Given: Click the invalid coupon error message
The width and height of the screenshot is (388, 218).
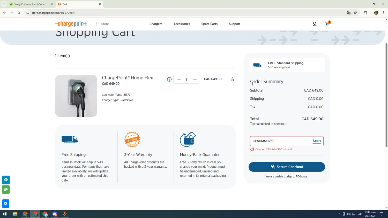Looking at the screenshot, I should [x=275, y=149].
